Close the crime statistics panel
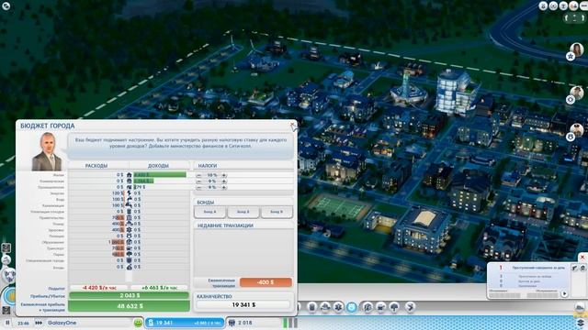 [582, 258]
